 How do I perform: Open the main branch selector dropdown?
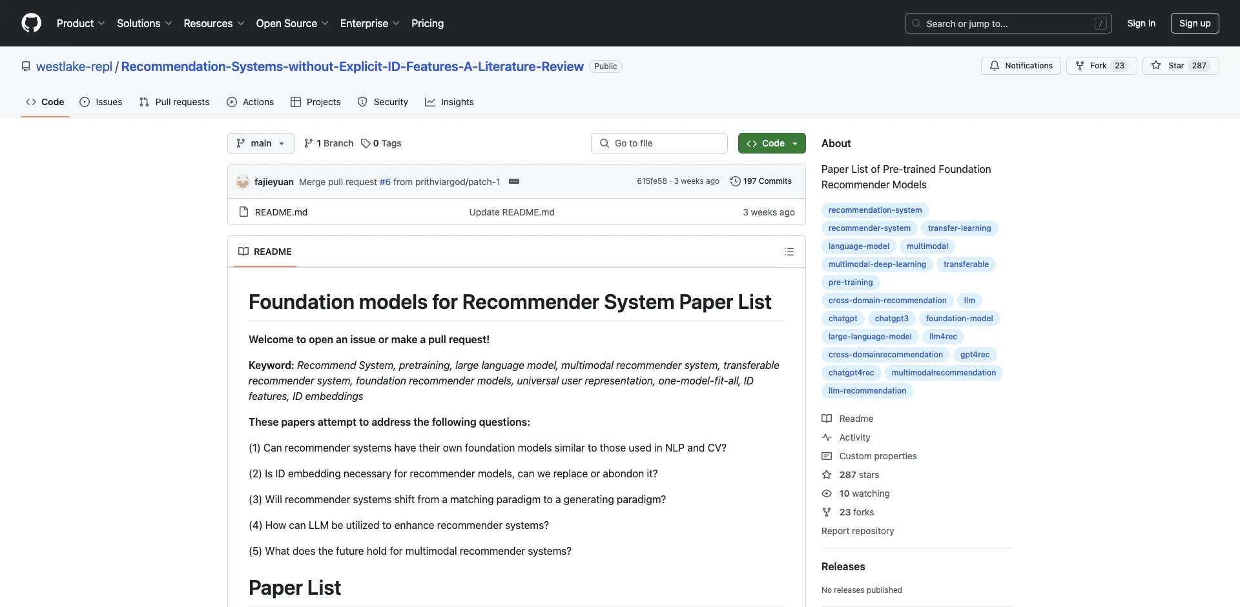(261, 143)
